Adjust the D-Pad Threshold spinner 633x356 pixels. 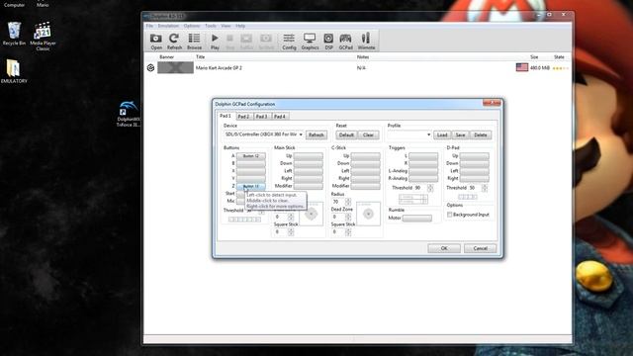coord(484,188)
